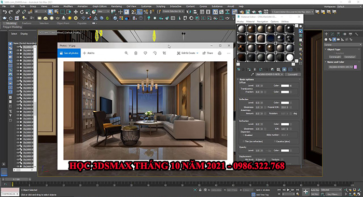Click the eyedropper pick material icon
The width and height of the screenshot is (363, 197).
point(253,74)
